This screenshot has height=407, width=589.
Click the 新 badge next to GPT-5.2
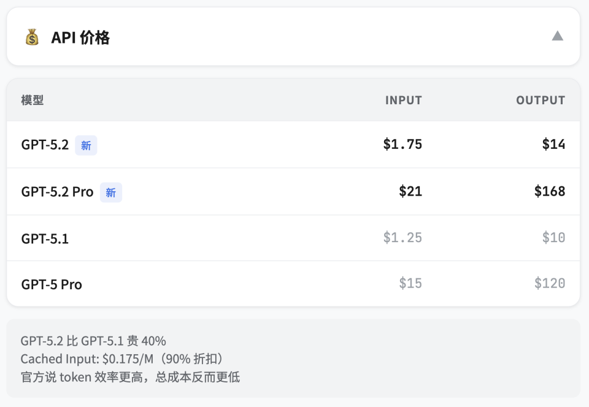(x=86, y=145)
